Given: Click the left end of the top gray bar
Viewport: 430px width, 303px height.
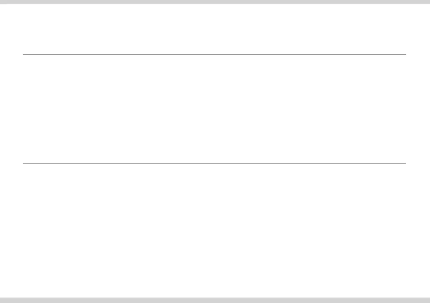Looking at the screenshot, I should tap(2, 2).
